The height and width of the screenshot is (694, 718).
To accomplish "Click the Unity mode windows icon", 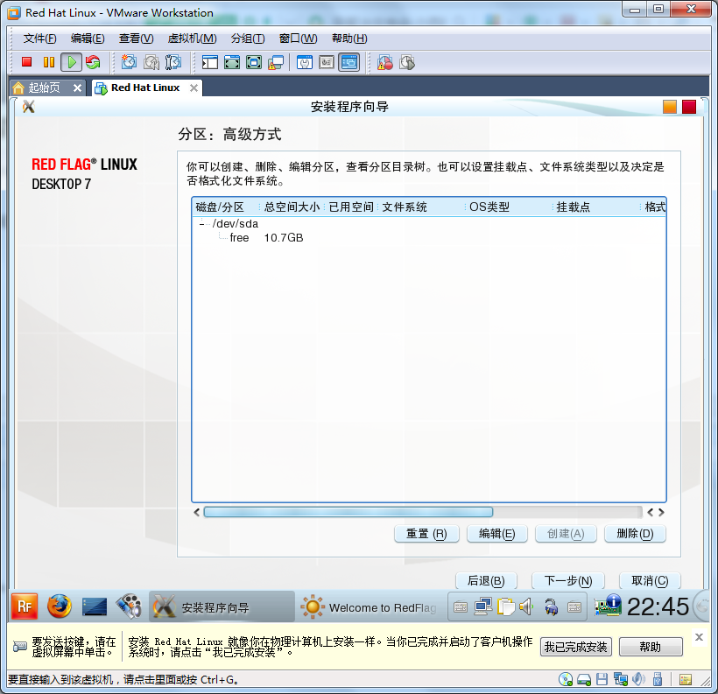I will 276,62.
